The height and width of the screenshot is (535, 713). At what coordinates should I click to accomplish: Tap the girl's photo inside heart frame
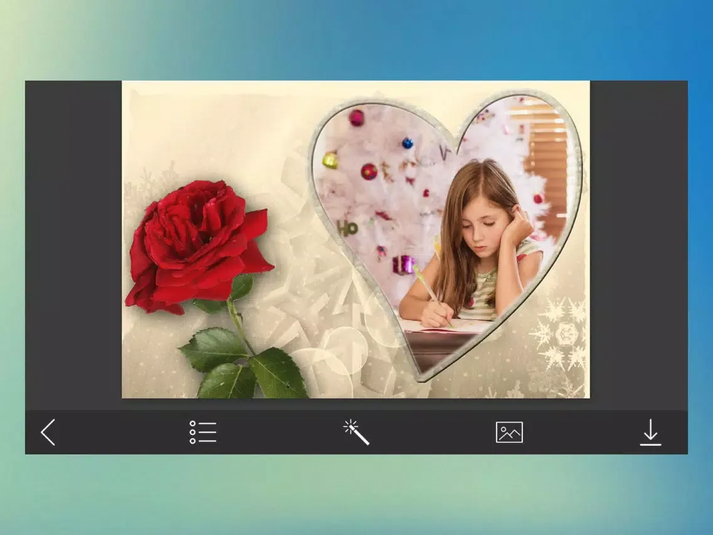448,237
